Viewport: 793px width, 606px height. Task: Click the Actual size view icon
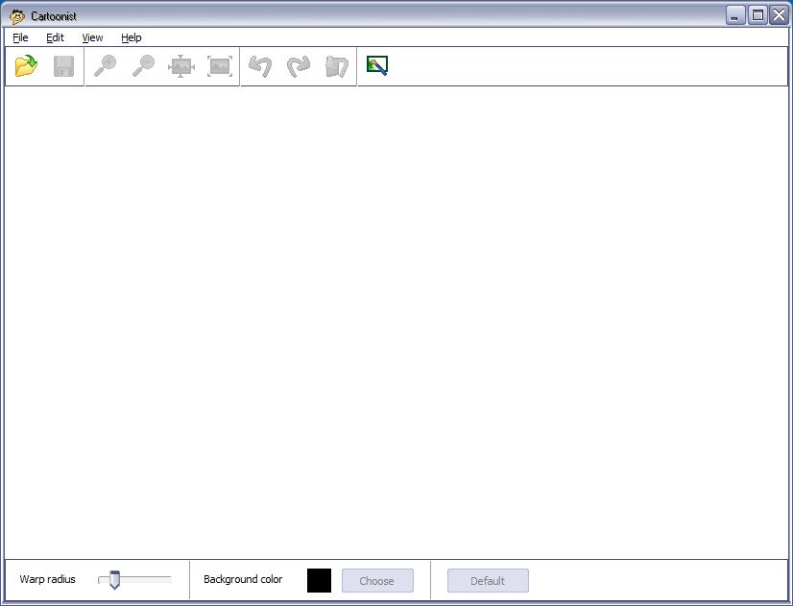(x=220, y=66)
